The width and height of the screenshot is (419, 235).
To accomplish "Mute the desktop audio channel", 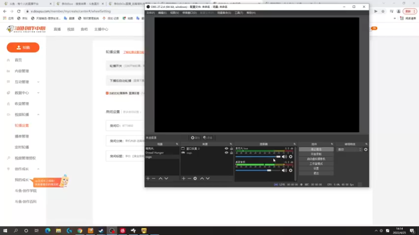I will click(284, 170).
